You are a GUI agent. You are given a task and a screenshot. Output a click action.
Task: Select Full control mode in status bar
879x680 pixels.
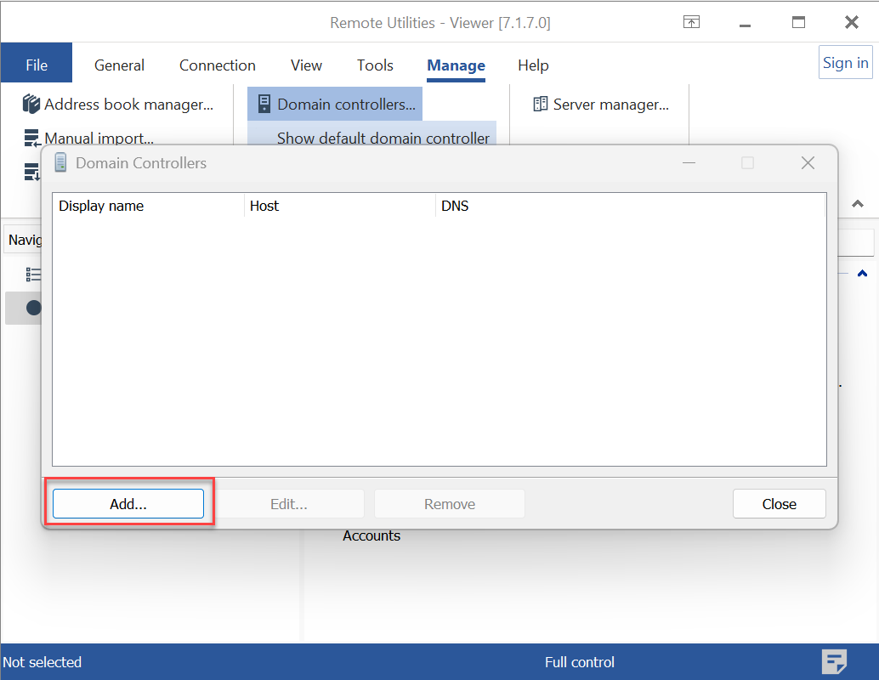(x=580, y=662)
